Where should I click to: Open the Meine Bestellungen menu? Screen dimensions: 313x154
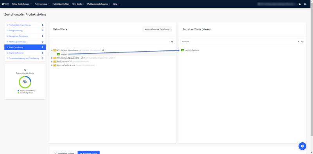coord(22,4)
